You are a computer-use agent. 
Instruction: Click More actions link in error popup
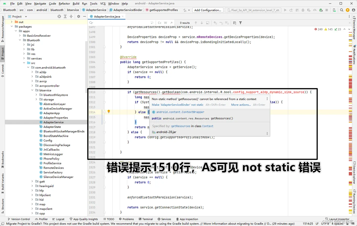pos(241,105)
